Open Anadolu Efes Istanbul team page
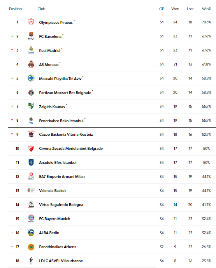216x268 pixels. [58, 163]
